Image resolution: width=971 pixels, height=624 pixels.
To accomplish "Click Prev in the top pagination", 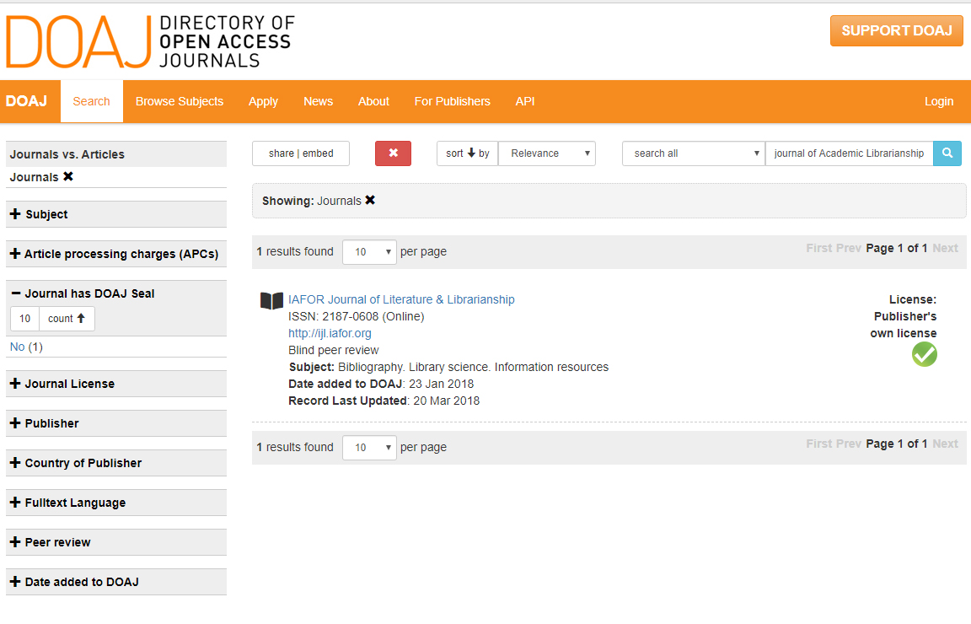I will click(x=848, y=249).
